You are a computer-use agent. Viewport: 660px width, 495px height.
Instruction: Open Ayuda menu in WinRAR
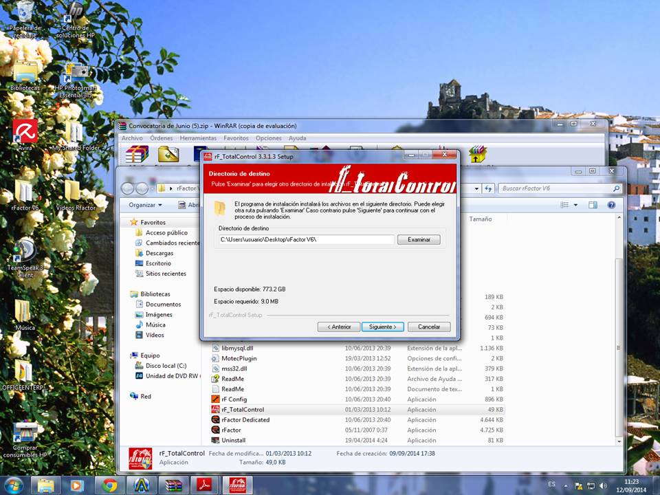click(x=297, y=138)
